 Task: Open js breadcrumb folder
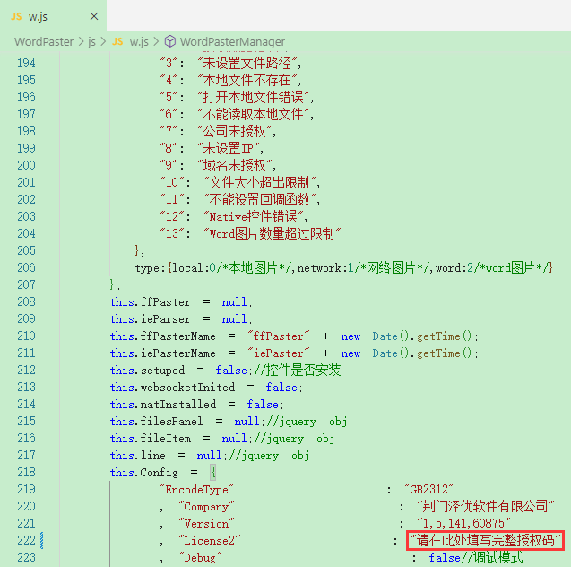click(x=91, y=42)
